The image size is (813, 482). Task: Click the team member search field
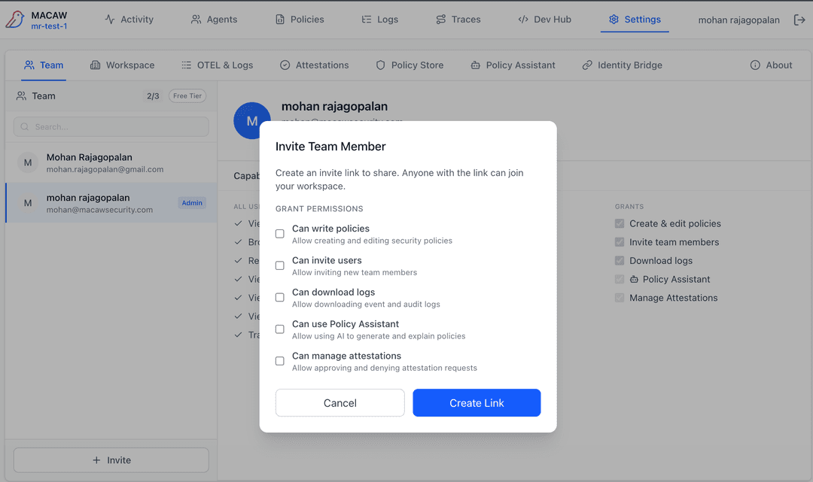pos(111,127)
